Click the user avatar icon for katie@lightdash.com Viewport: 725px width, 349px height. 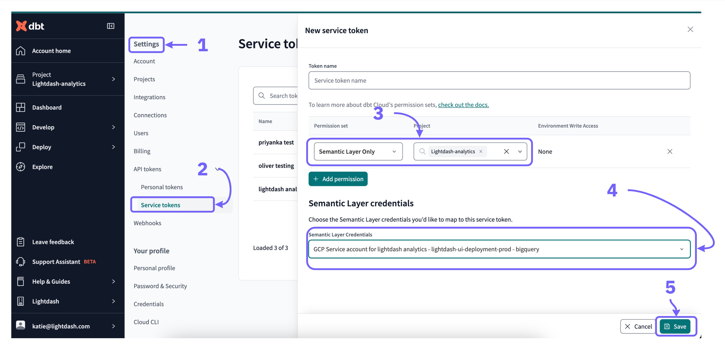(21, 325)
